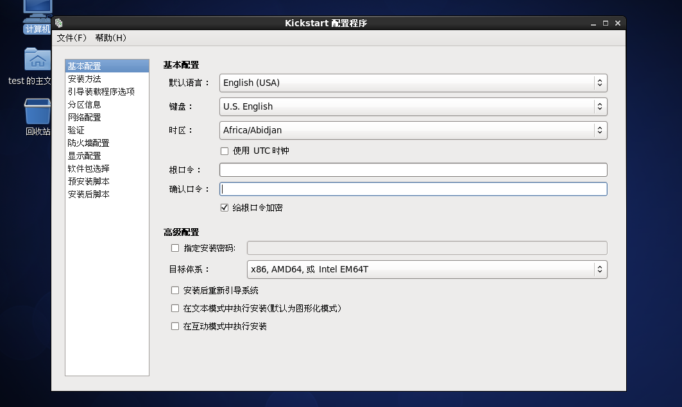Check 在互动模式中执行安装 option
682x407 pixels.
click(x=175, y=326)
